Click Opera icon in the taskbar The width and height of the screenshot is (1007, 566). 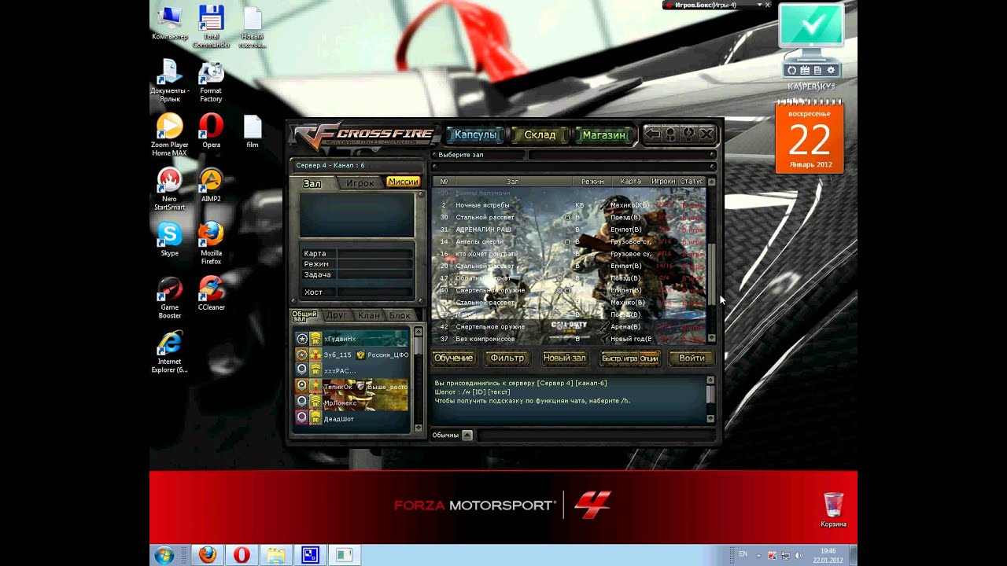point(242,556)
